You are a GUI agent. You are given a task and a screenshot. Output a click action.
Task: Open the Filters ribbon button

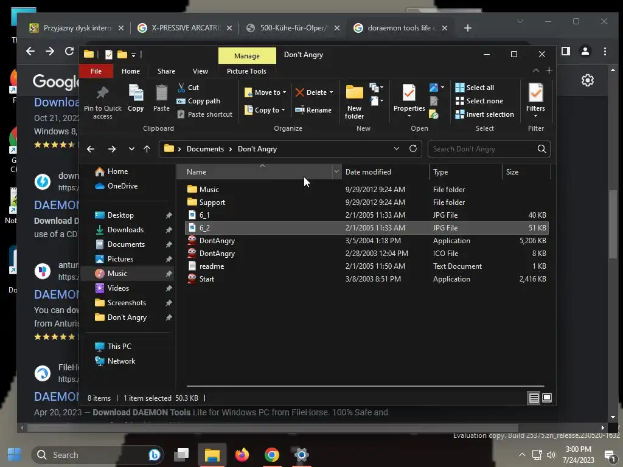point(535,100)
